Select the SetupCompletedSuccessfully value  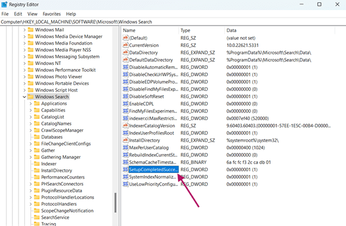[154, 169]
